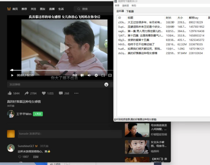Mute the video with the volume icon
This screenshot has height=165, width=210.
(89, 75)
